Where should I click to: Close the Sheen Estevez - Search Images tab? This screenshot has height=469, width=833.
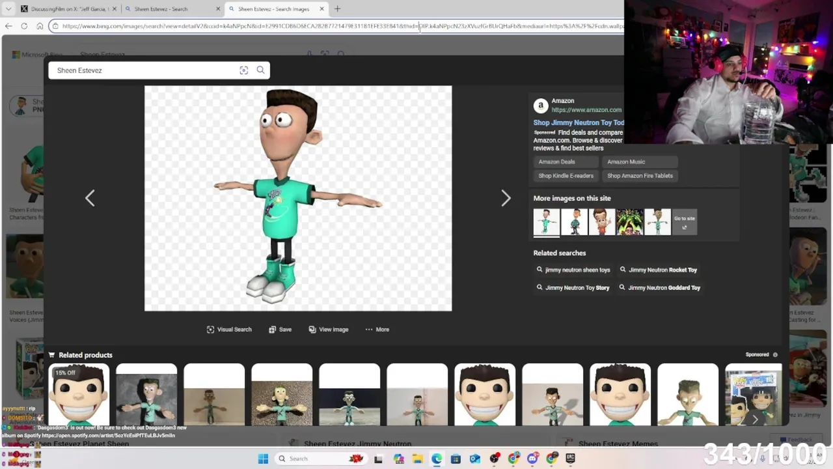[321, 9]
